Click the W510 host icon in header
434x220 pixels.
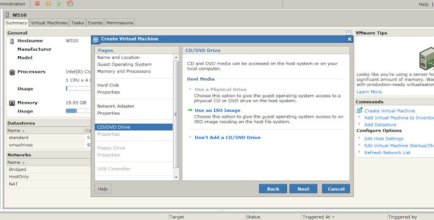click(x=7, y=15)
